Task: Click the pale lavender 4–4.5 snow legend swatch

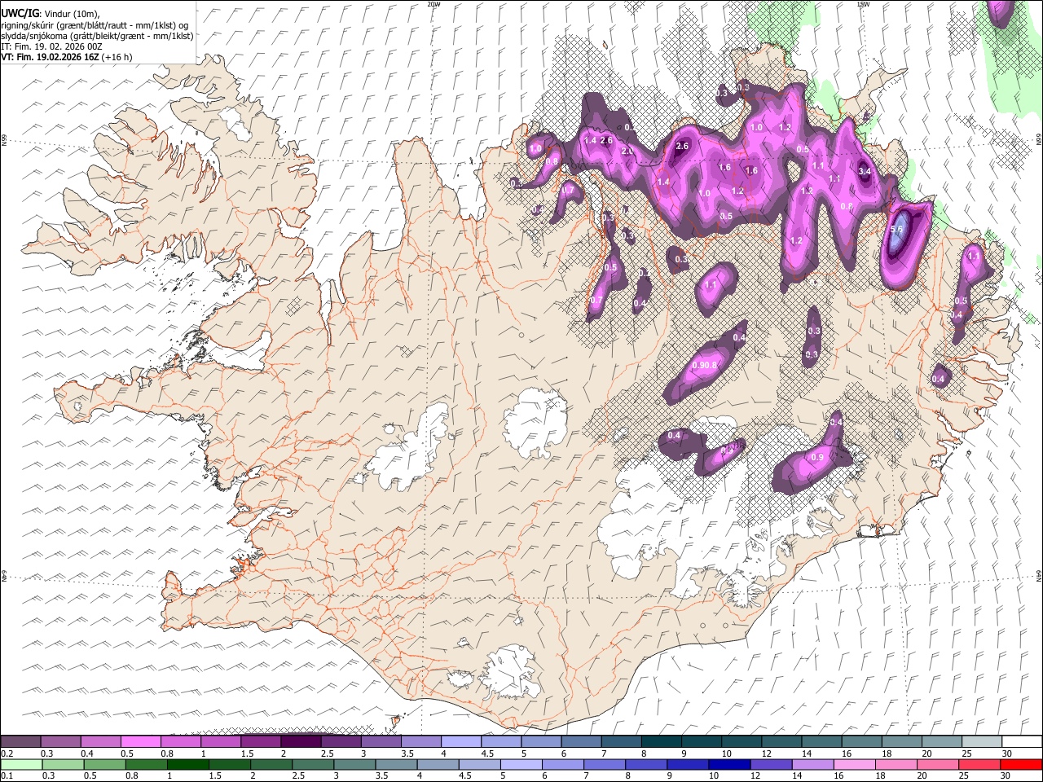Action: tap(460, 742)
